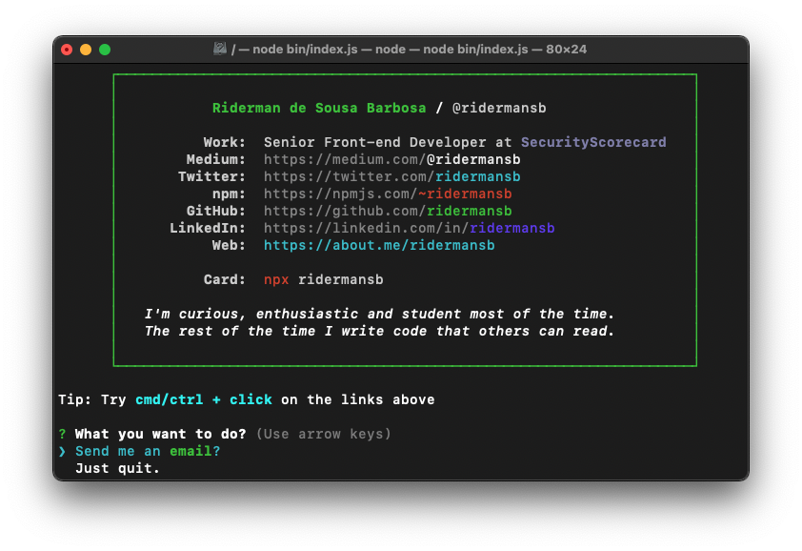Screen dimensions: 802x551
Task: Click the '(Use arrow keys)' hint
Action: pos(323,435)
